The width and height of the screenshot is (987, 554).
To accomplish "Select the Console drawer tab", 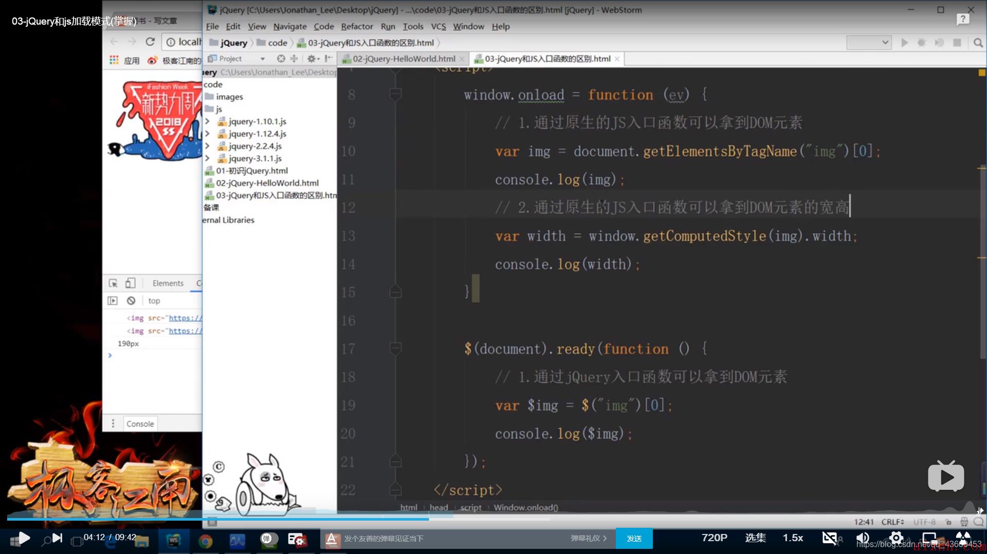I will coord(140,424).
